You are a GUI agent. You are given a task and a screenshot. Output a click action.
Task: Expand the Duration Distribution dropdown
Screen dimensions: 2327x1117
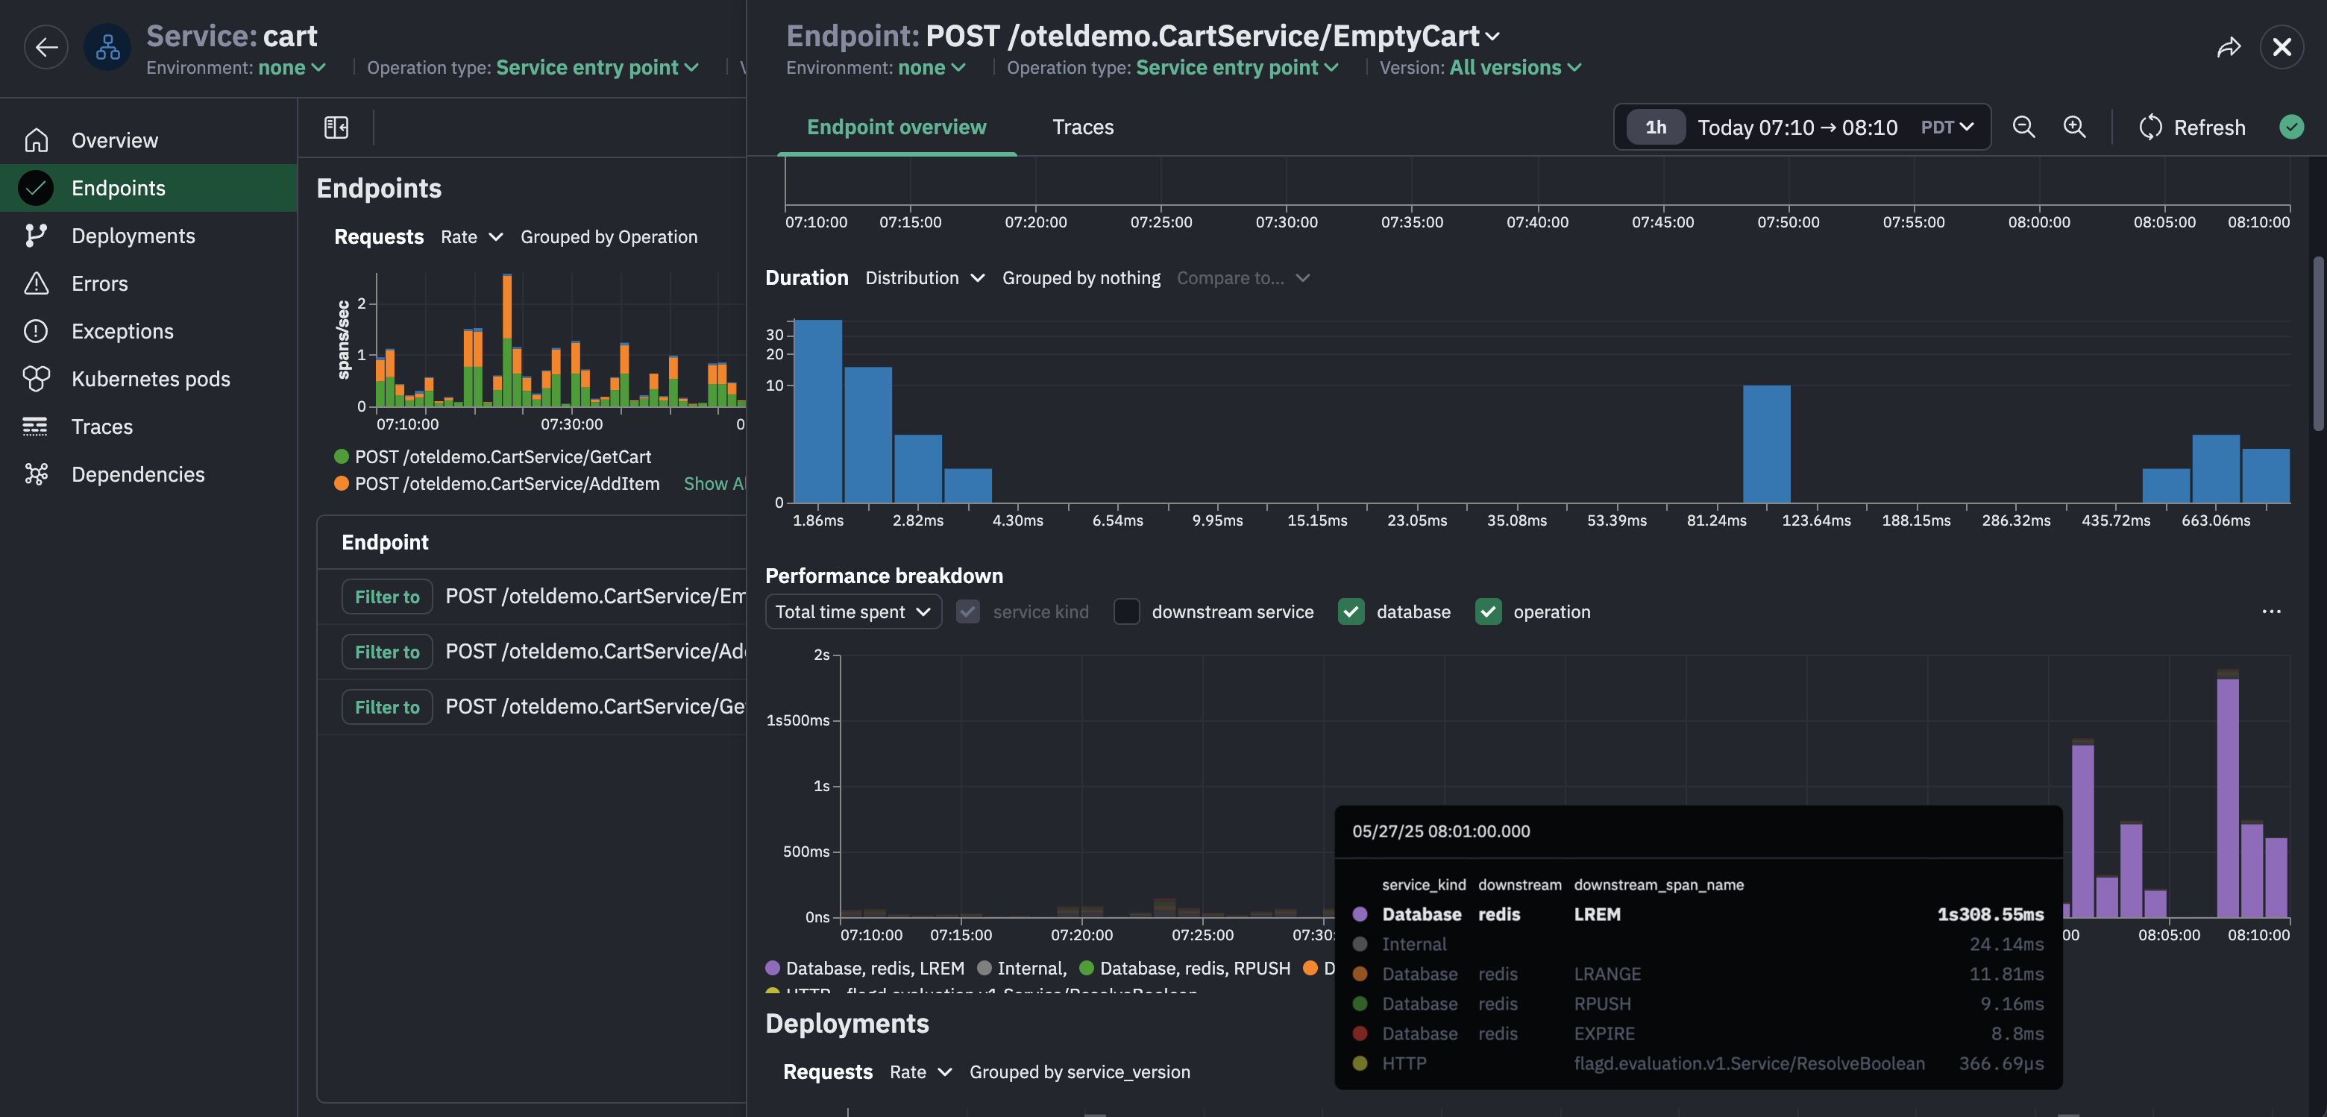click(924, 278)
